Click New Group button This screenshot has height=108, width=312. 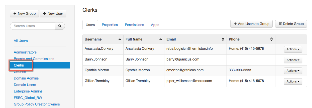(x=24, y=13)
